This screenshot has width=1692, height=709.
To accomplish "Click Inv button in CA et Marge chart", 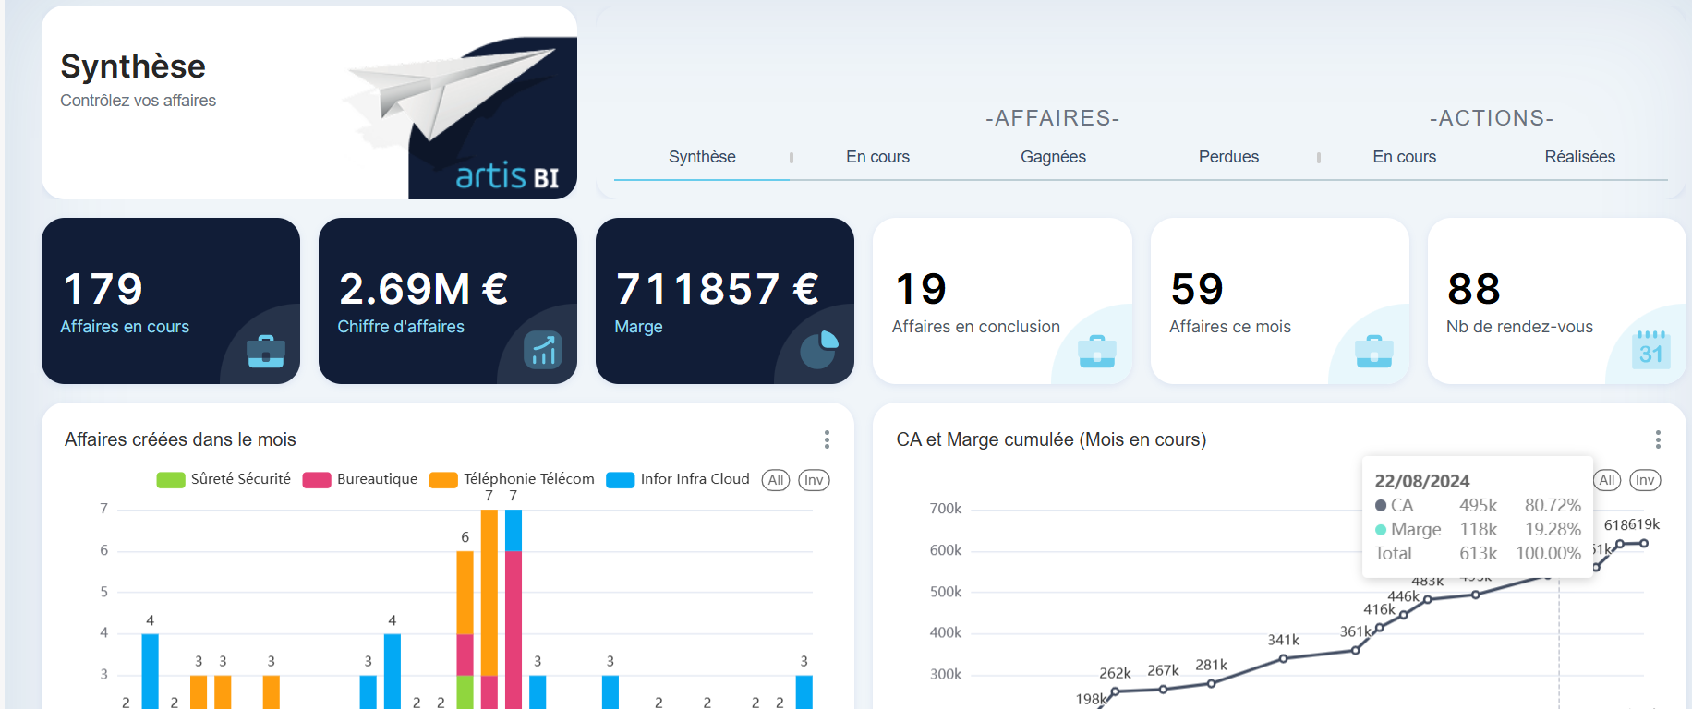I will pos(1645,480).
